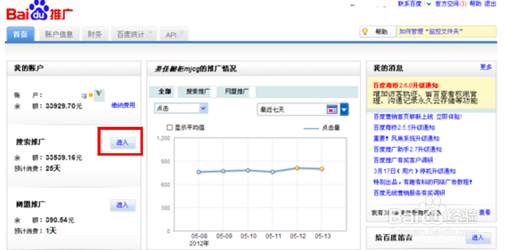Click the lightbulb help icon
This screenshot has width=506, height=250.
tap(365, 32)
